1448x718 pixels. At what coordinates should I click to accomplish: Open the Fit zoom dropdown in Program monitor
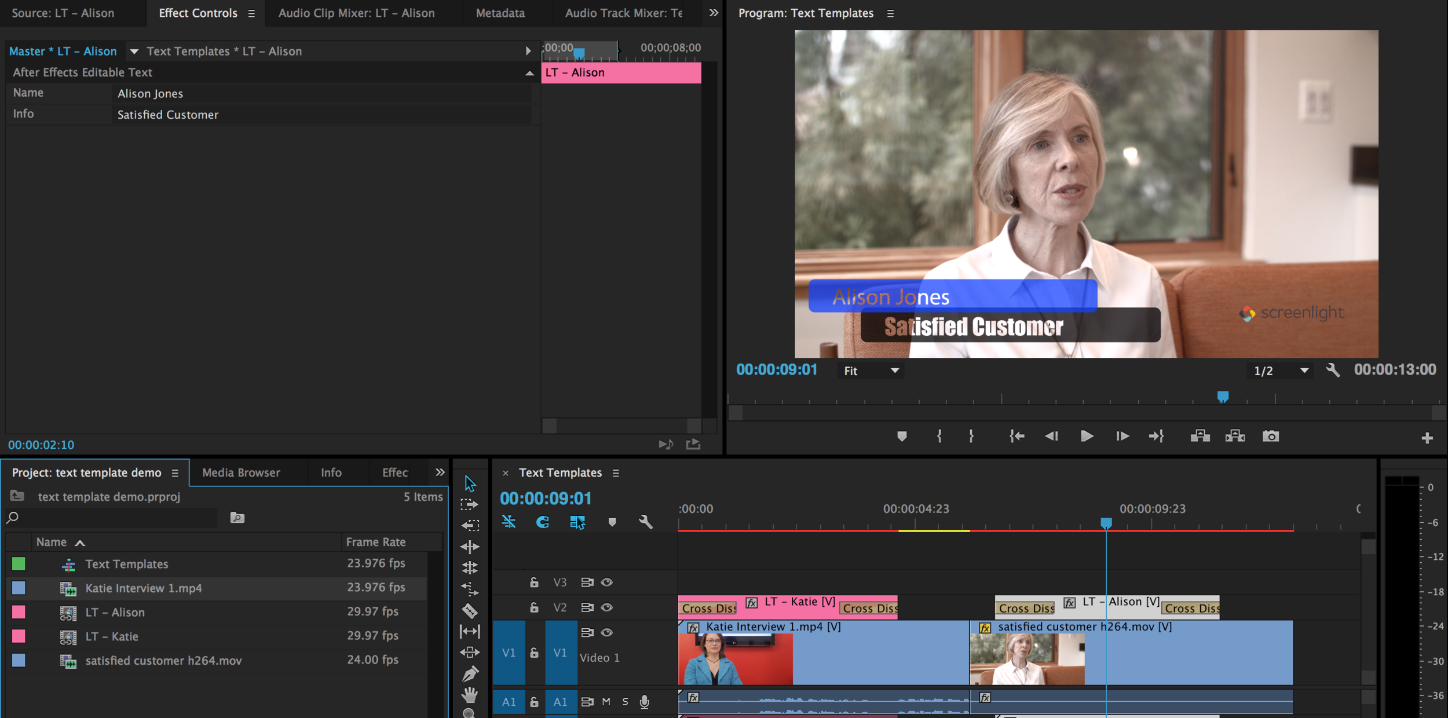[x=869, y=370]
